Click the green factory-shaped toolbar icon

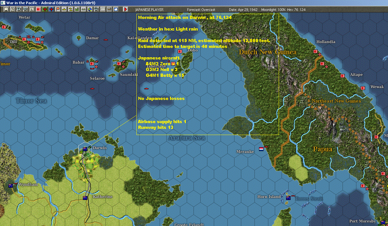[x=77, y=9]
